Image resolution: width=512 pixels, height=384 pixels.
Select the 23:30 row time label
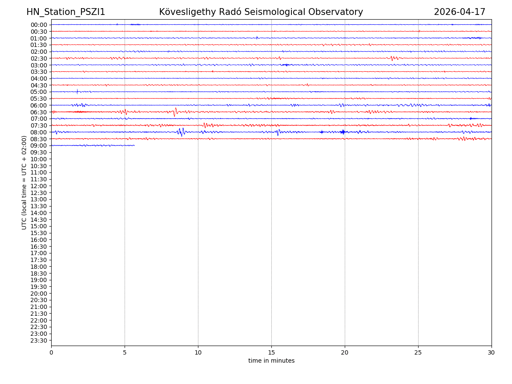point(39,340)
